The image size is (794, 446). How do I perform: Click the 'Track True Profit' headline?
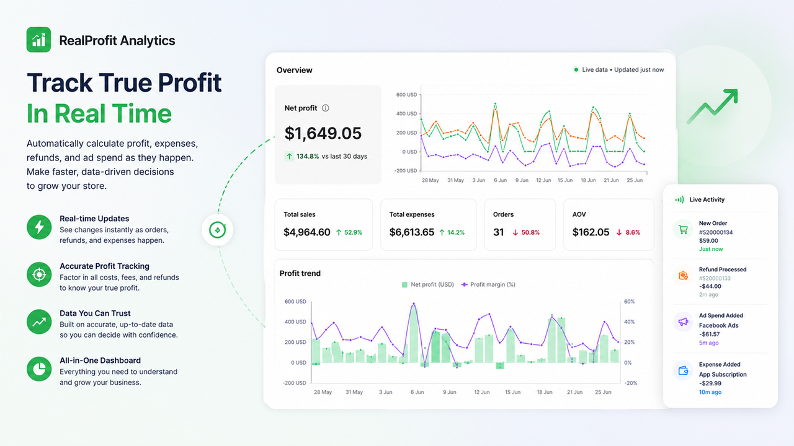(x=124, y=82)
